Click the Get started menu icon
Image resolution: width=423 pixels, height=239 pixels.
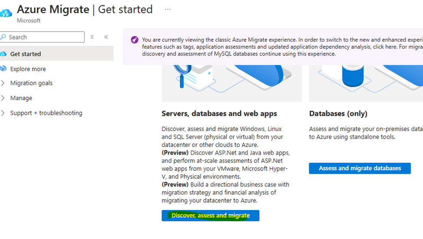click(3, 54)
